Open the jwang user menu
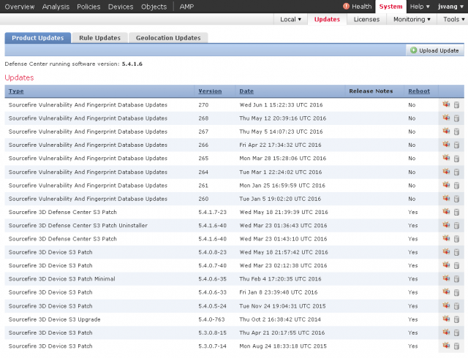Image resolution: width=468 pixels, height=358 pixels. pyautogui.click(x=450, y=7)
